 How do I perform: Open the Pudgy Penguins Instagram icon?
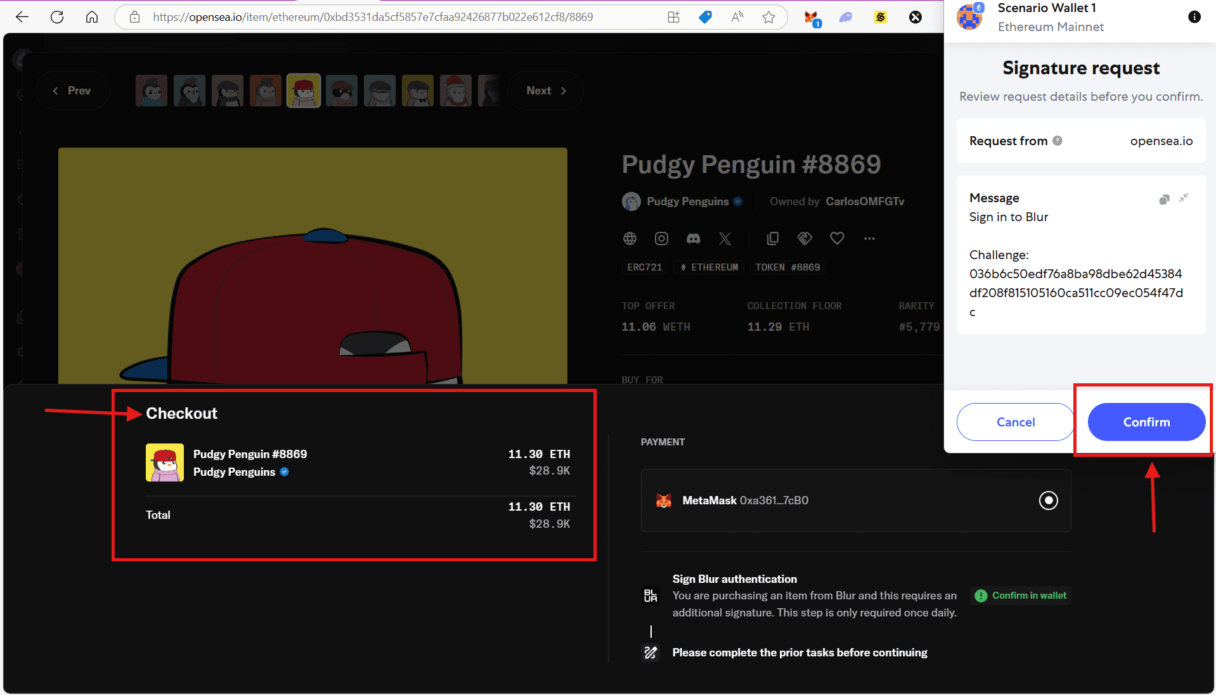(x=661, y=238)
